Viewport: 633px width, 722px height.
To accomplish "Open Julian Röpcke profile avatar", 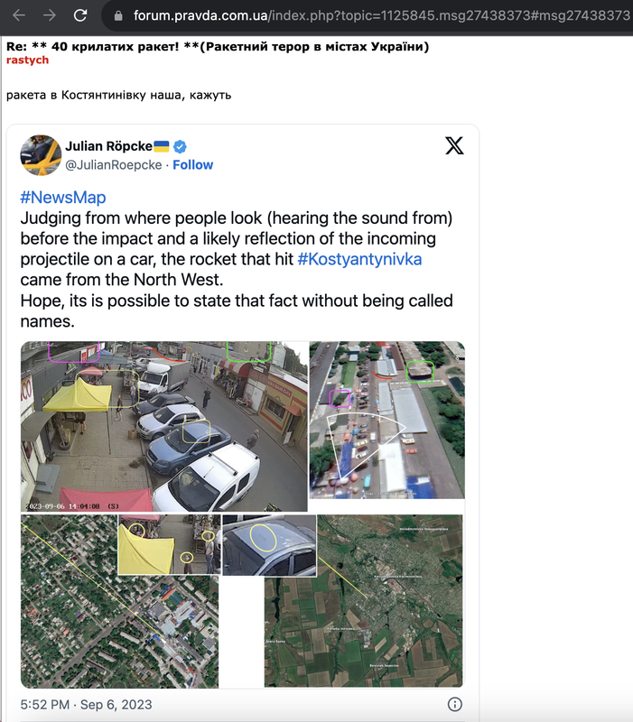I will point(41,155).
